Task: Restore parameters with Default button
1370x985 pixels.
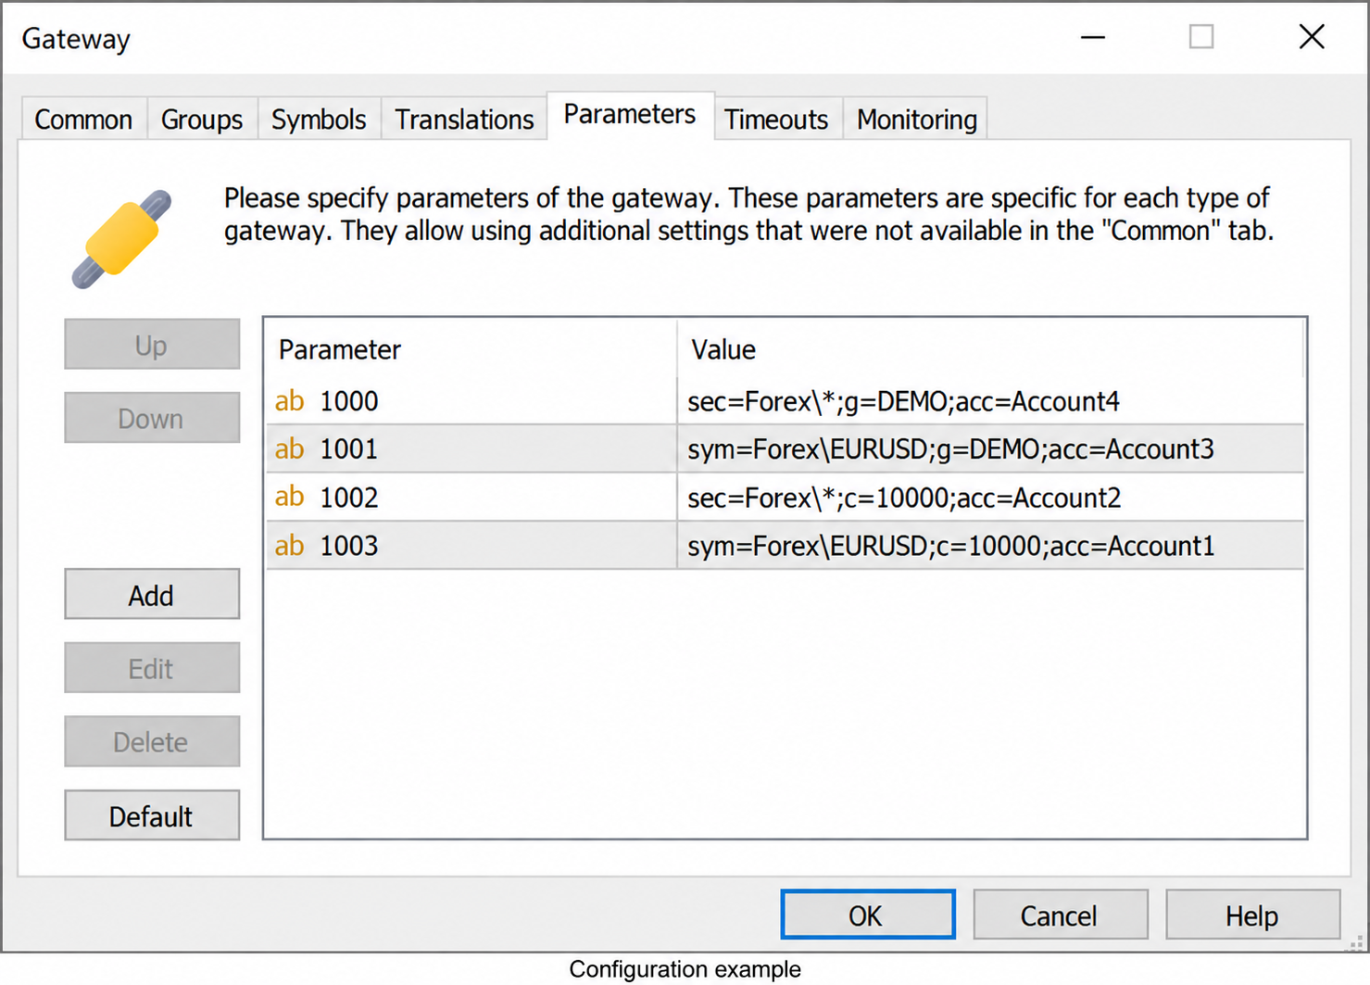Action: tap(152, 815)
